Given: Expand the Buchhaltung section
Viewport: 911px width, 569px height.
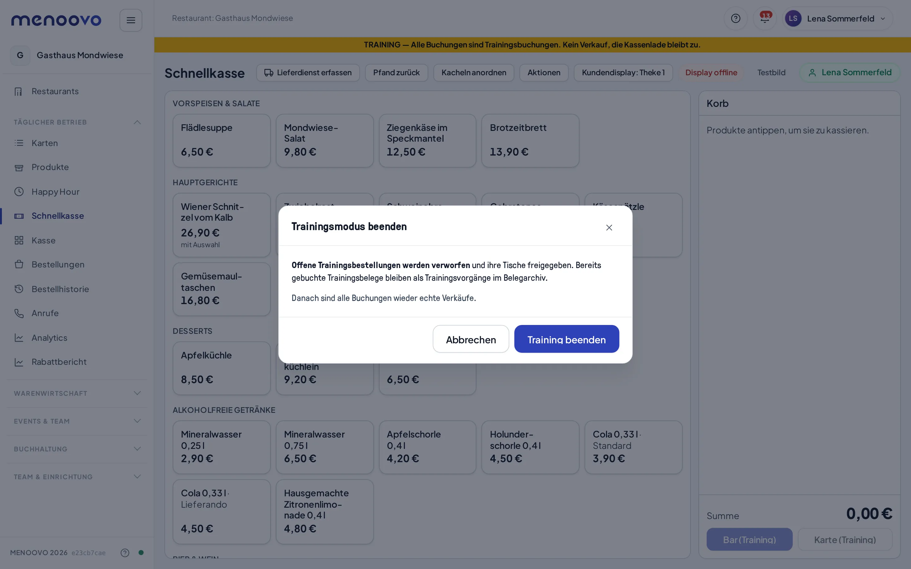Looking at the screenshot, I should (77, 449).
